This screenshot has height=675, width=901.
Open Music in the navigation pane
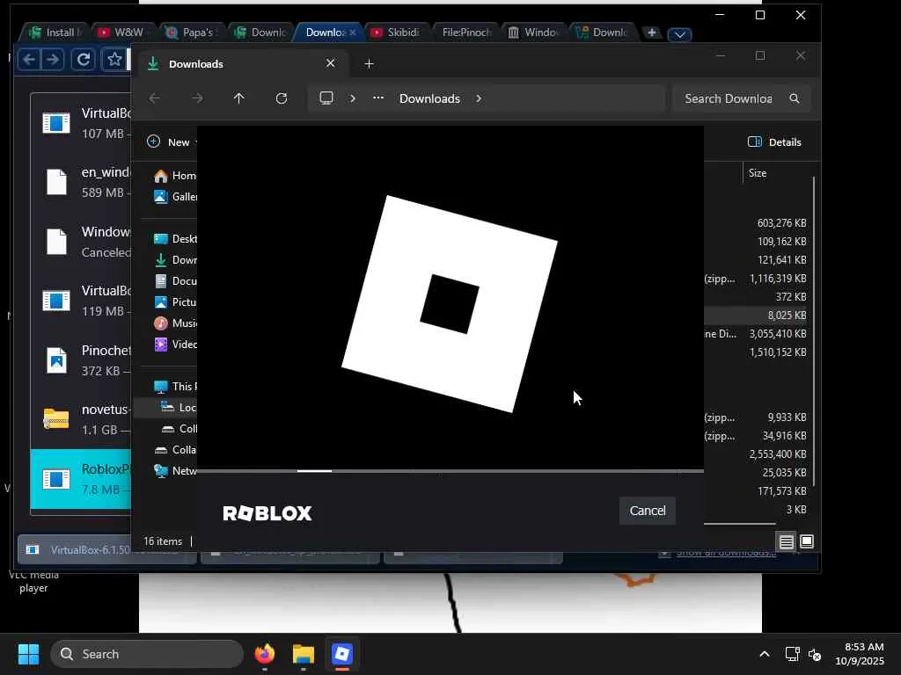coord(175,323)
